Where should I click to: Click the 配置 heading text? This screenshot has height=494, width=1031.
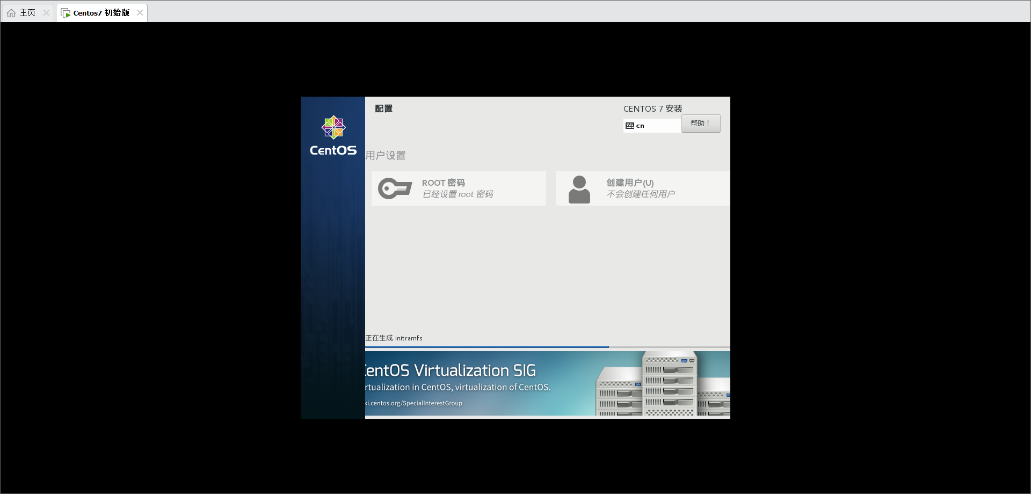[x=383, y=108]
